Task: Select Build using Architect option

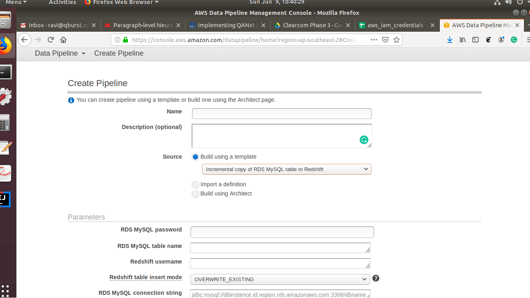Action: pyautogui.click(x=195, y=194)
